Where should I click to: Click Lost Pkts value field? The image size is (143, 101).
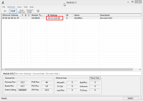72,90
